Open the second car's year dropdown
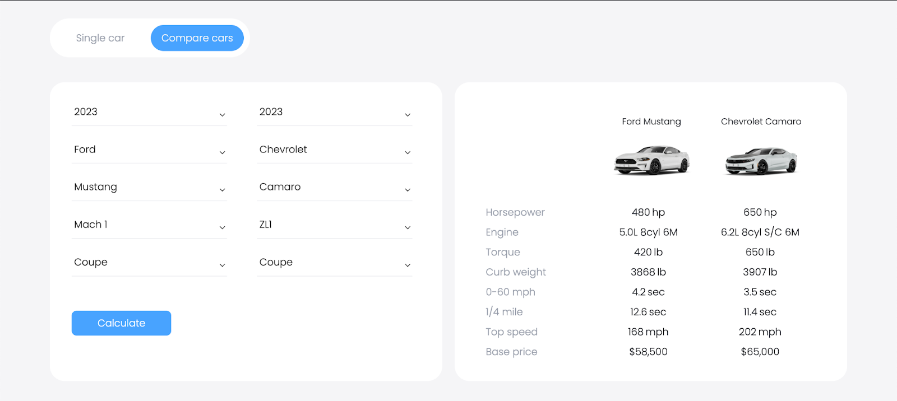Viewport: 897px width, 401px height. click(334, 112)
